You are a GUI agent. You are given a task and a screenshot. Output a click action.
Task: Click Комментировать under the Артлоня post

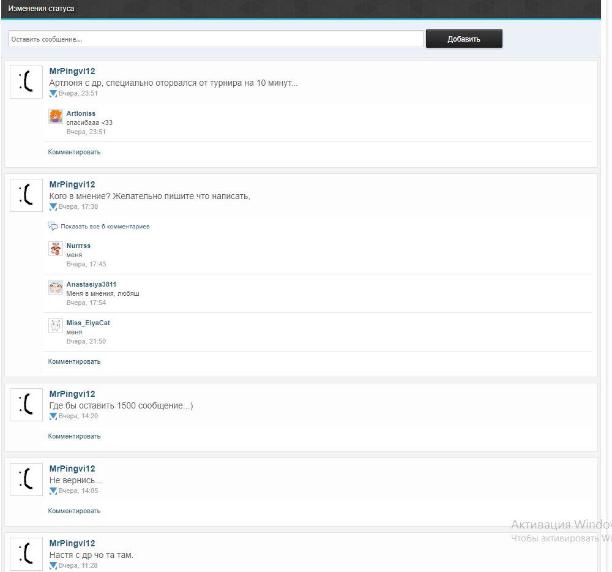pyautogui.click(x=74, y=152)
